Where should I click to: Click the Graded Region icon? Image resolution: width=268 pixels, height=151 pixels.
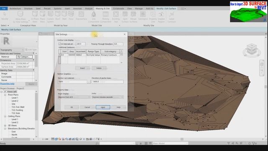point(161,14)
